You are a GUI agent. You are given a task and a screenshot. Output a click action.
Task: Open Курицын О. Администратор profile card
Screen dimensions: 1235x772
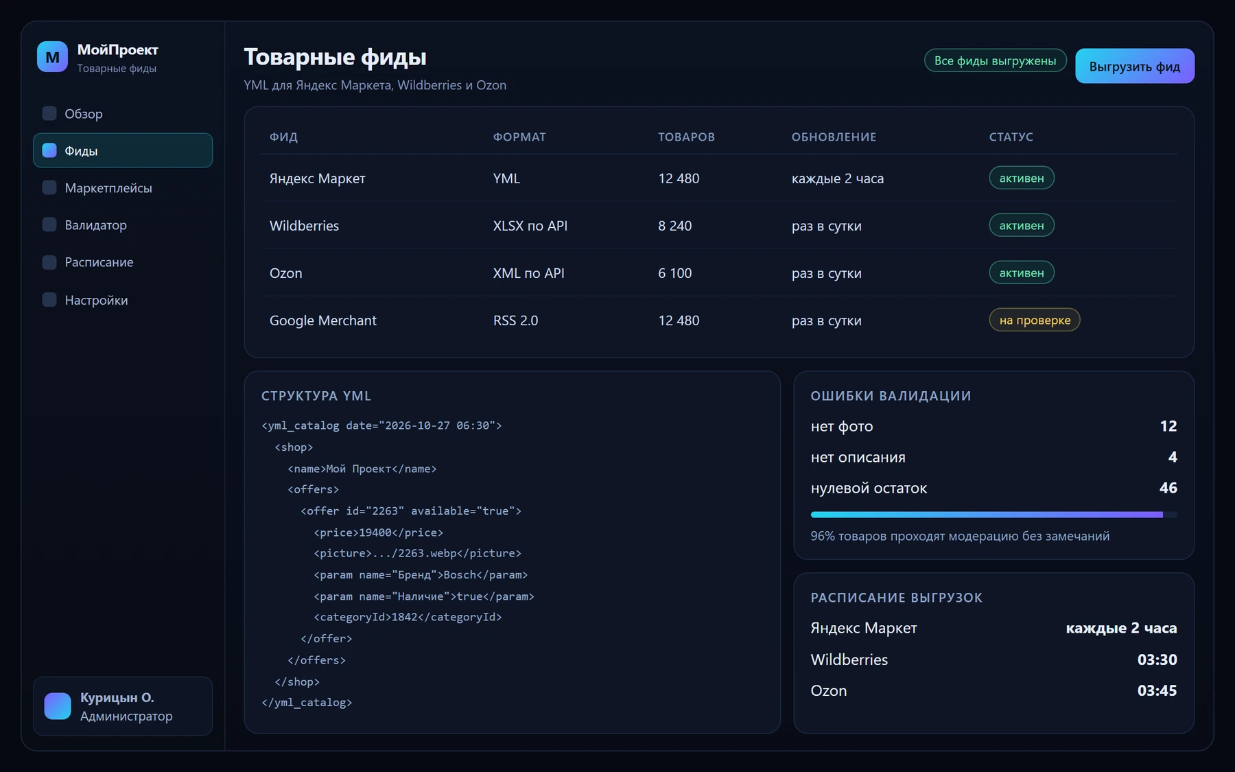pyautogui.click(x=123, y=706)
